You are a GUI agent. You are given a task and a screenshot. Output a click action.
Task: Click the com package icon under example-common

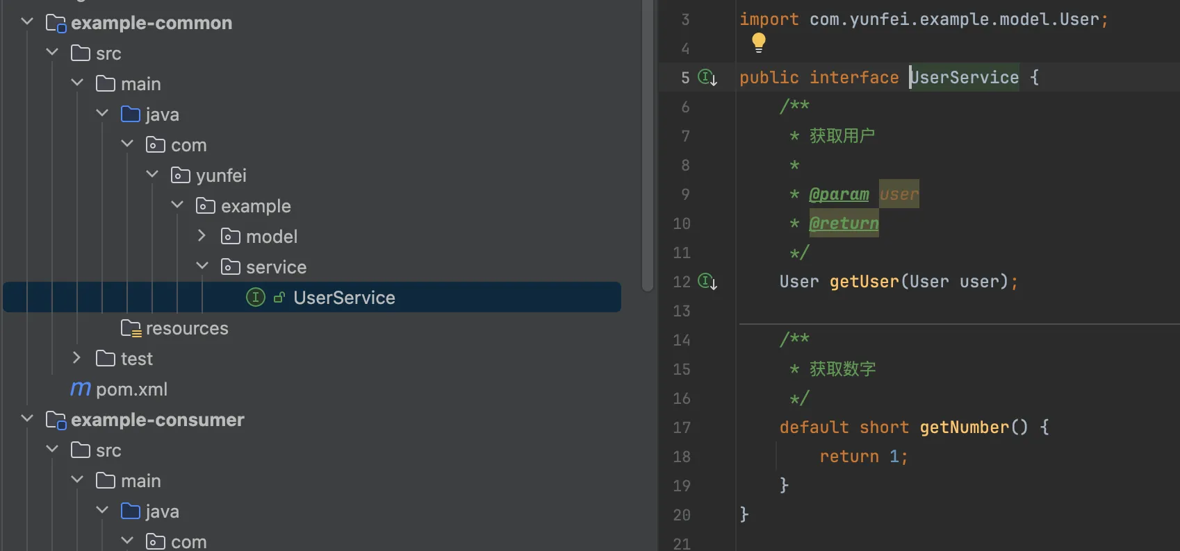pos(156,145)
